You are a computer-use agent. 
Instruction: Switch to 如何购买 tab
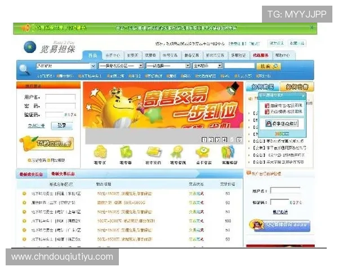click(263, 87)
